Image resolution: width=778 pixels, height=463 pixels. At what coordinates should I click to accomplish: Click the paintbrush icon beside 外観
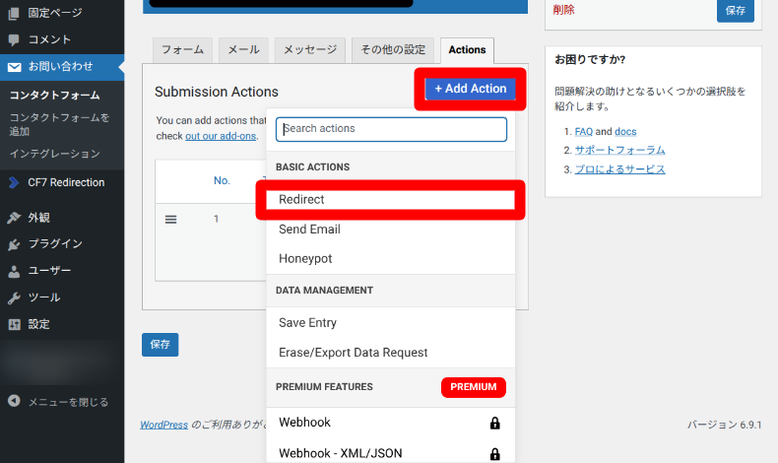tap(14, 218)
